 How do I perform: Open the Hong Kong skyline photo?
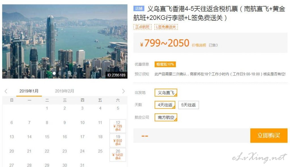click(x=65, y=41)
